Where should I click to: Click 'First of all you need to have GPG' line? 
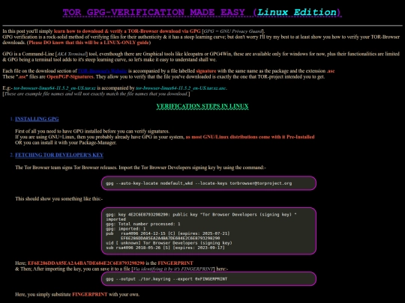(92, 131)
